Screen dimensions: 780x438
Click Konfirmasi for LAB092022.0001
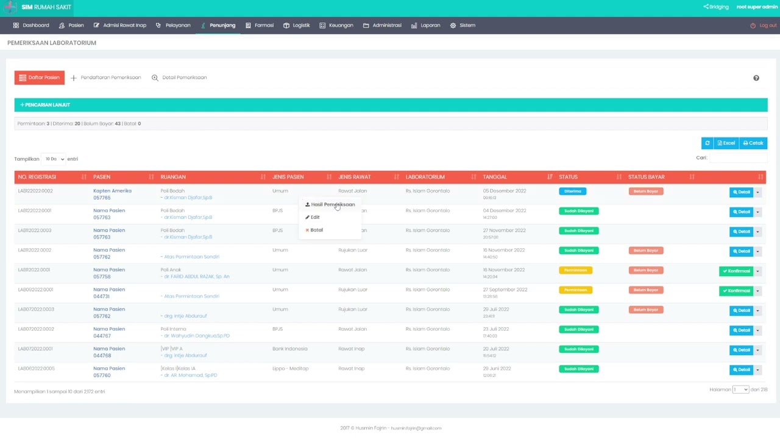[736, 291]
